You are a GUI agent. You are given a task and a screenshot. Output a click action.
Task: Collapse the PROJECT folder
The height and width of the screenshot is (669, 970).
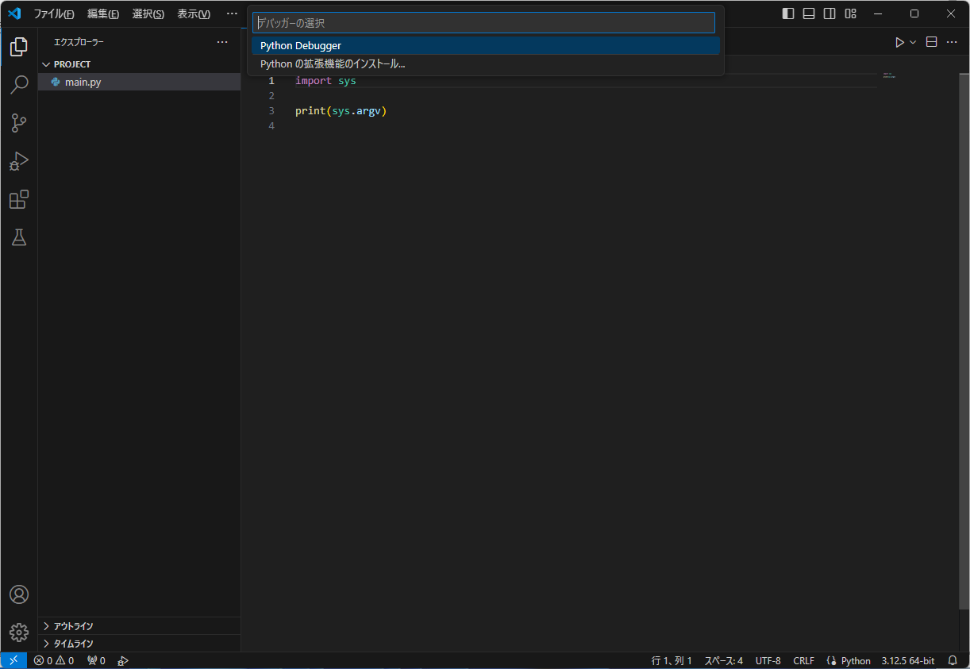(x=46, y=63)
